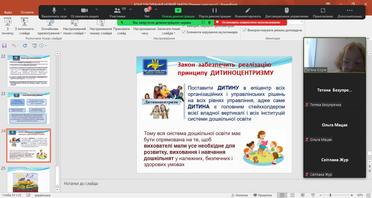Click the Redo/Repeat icon in the quick access toolbar

click(x=25, y=46)
